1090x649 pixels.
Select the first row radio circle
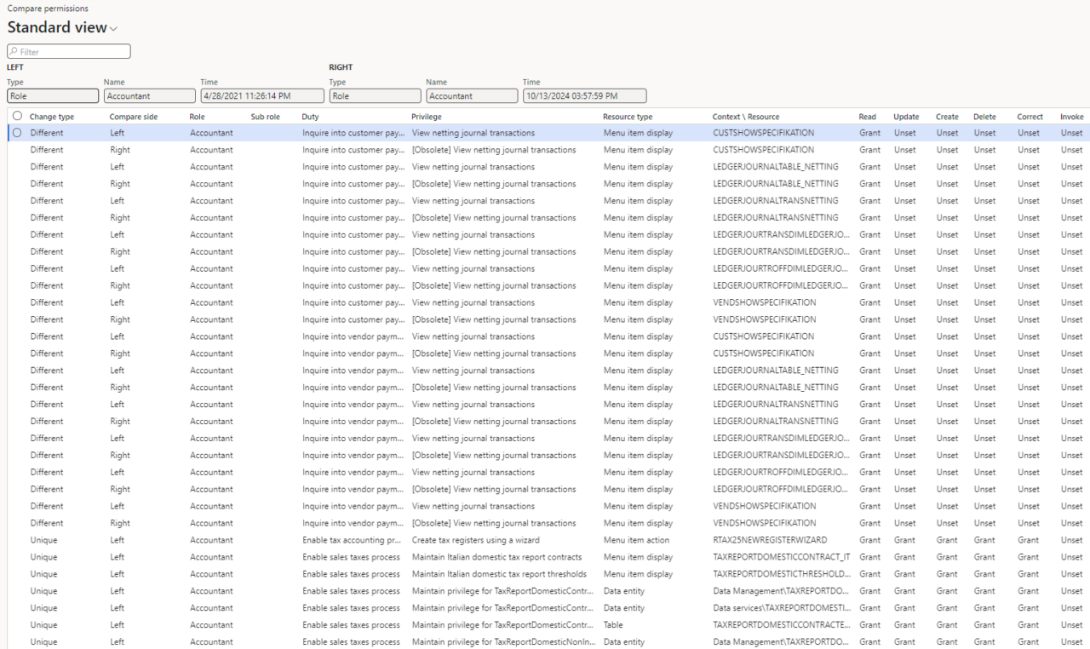pos(17,133)
